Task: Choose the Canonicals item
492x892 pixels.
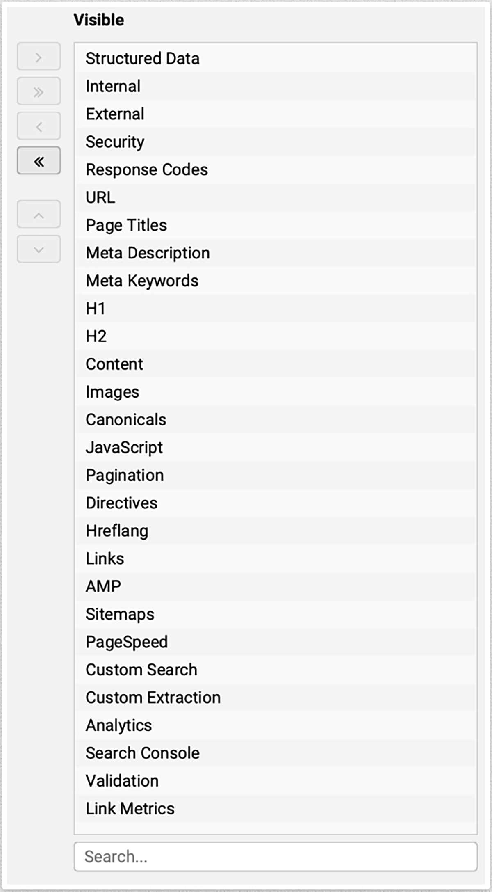Action: click(x=276, y=420)
